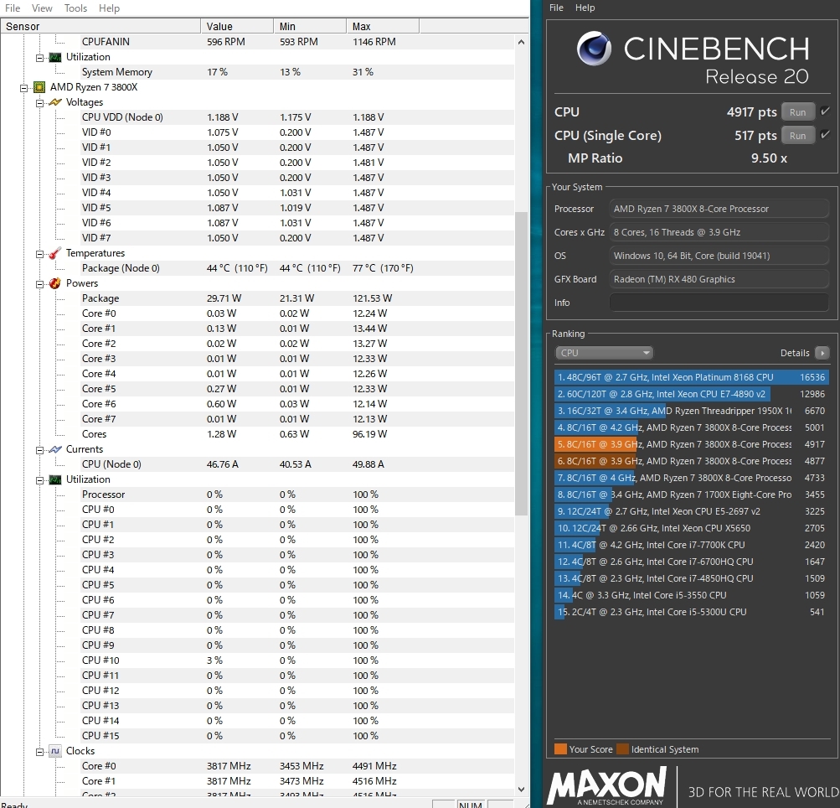
Task: Select the Intel Xeon Platinum 8168 ranking entry
Action: [692, 377]
